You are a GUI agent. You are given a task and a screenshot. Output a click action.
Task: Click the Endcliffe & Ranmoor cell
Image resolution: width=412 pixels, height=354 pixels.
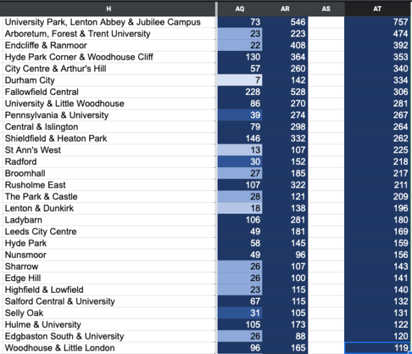point(108,45)
